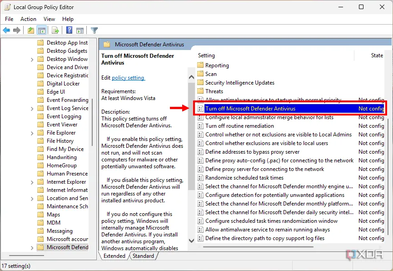Switch to the Standard tab
Image resolution: width=393 pixels, height=271 pixels.
tap(143, 256)
